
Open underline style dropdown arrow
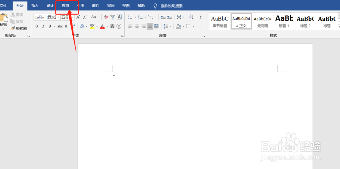coord(55,27)
